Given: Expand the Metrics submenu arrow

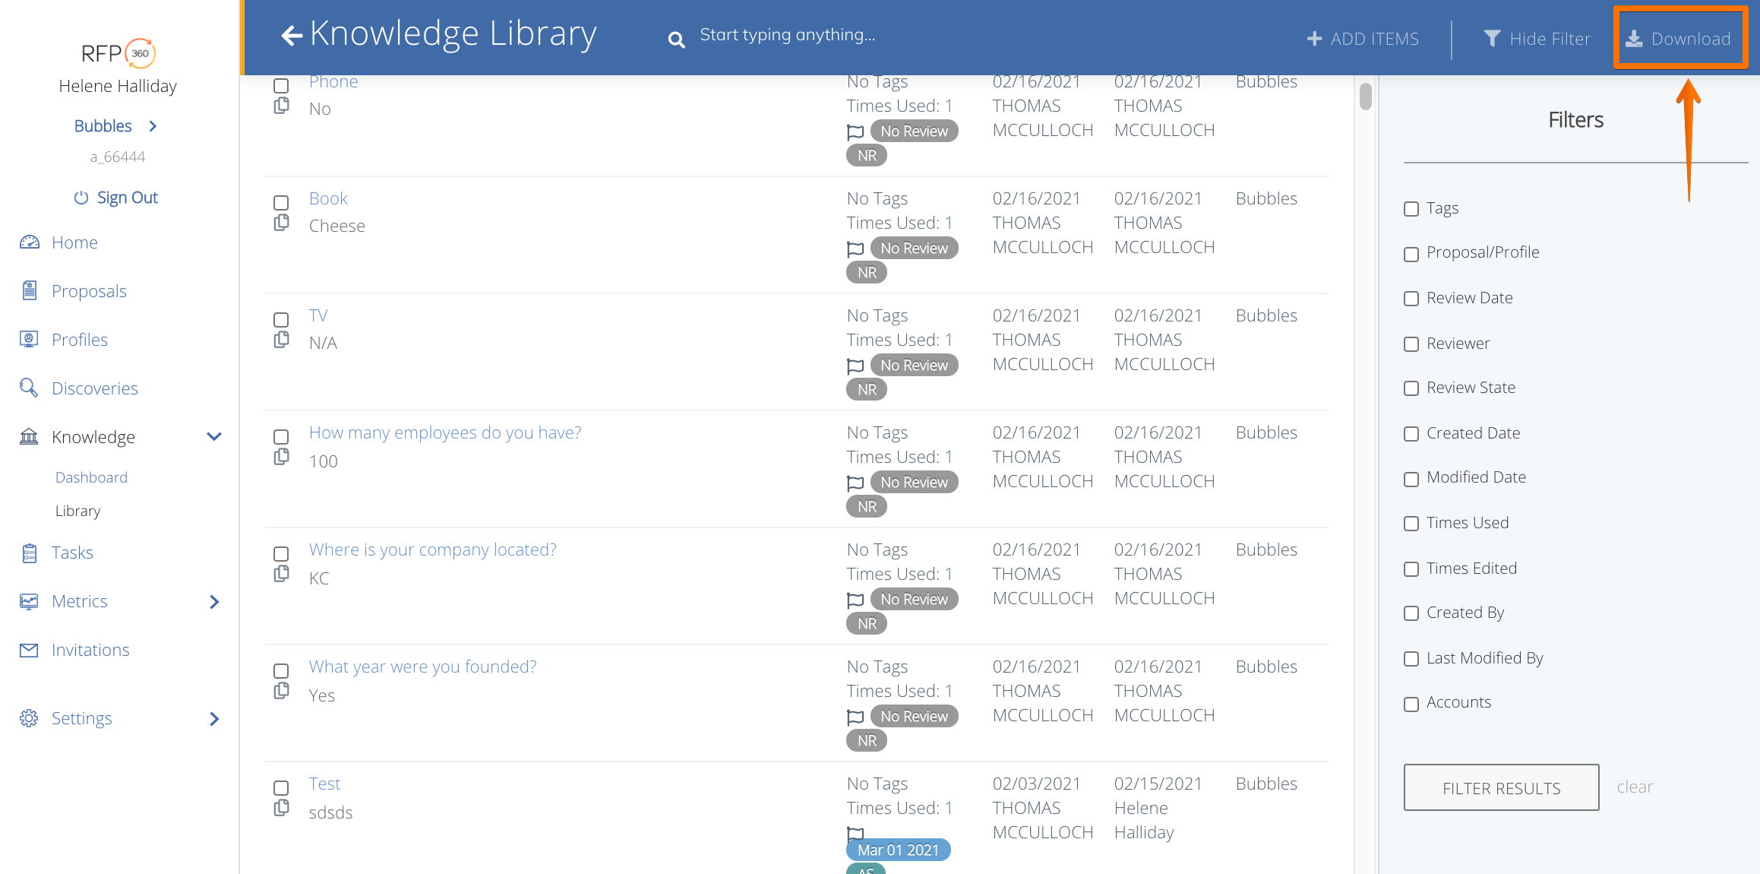Looking at the screenshot, I should pyautogui.click(x=214, y=602).
